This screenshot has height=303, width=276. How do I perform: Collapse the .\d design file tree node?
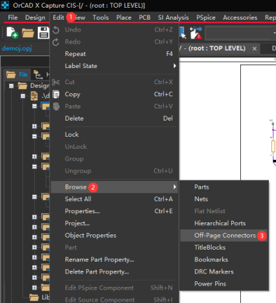(x=22, y=96)
